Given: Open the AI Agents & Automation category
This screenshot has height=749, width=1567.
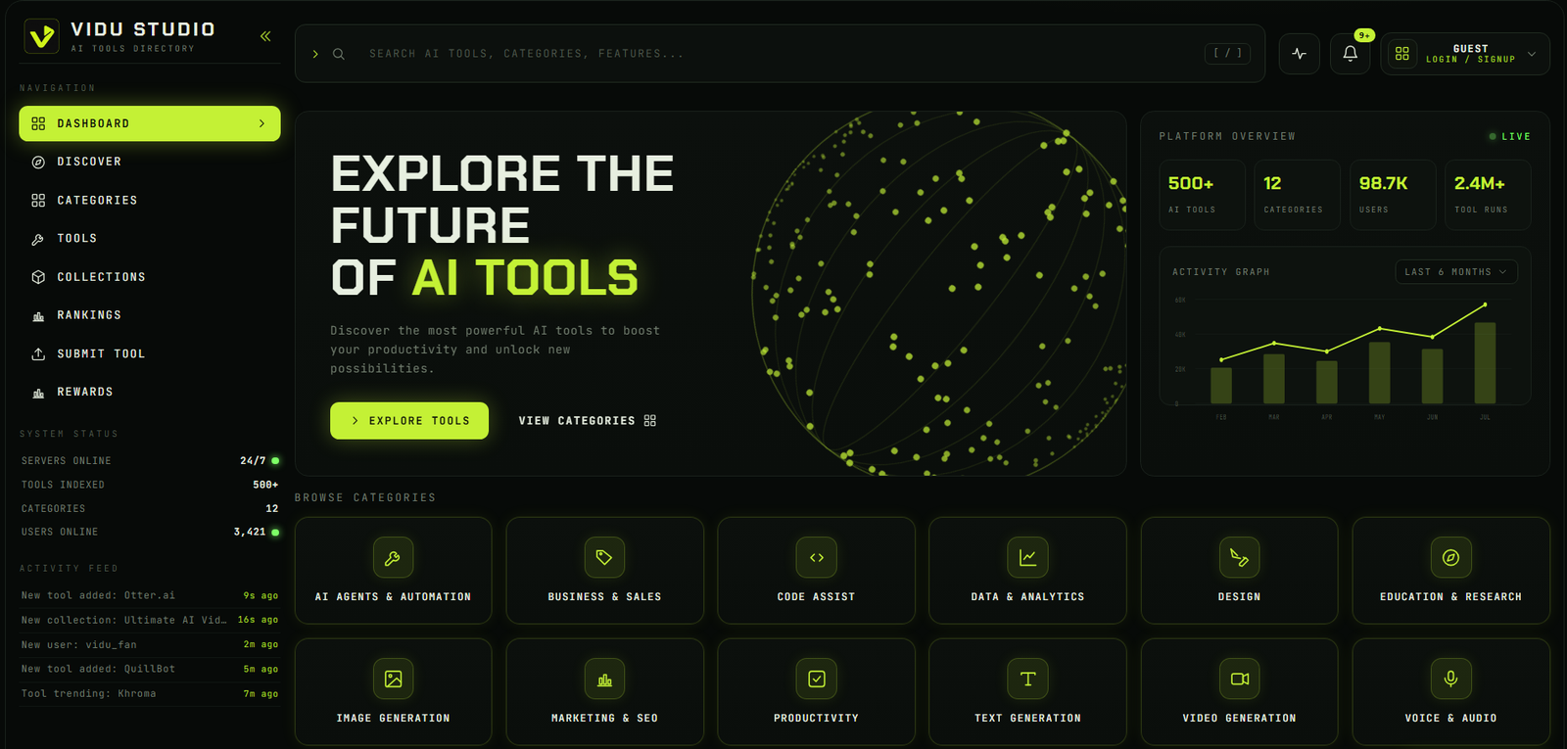Looking at the screenshot, I should pos(393,571).
